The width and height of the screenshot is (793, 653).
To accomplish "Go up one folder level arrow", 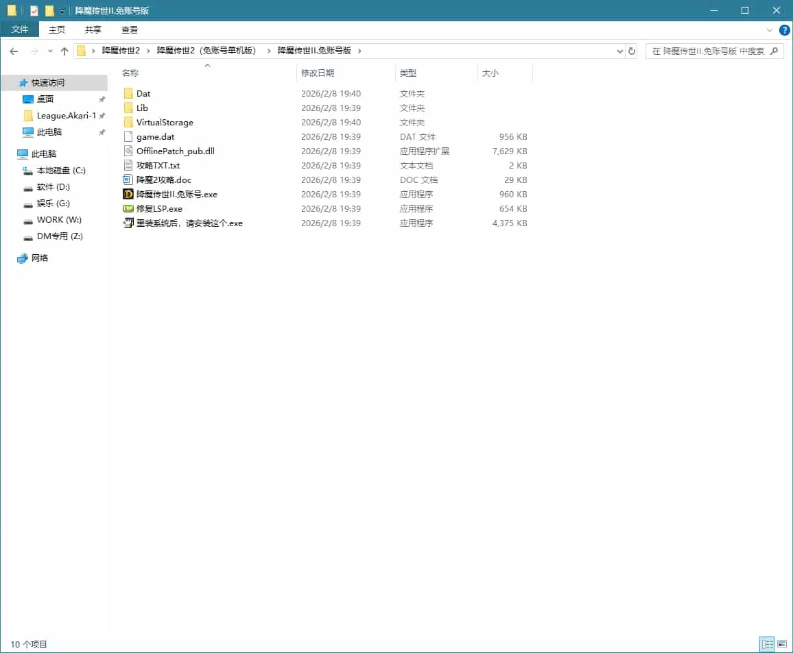I will (x=64, y=51).
